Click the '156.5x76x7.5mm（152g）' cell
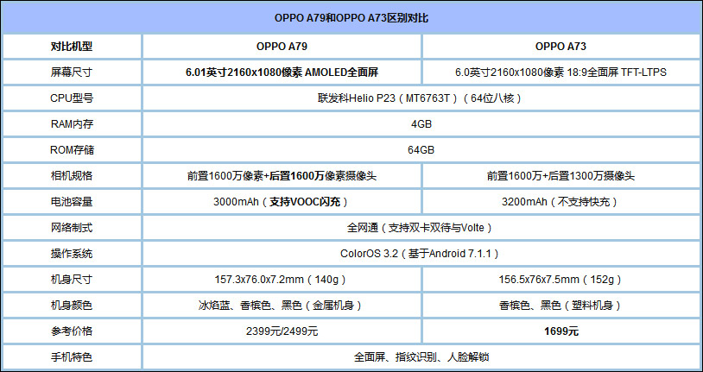The width and height of the screenshot is (703, 372). [561, 281]
